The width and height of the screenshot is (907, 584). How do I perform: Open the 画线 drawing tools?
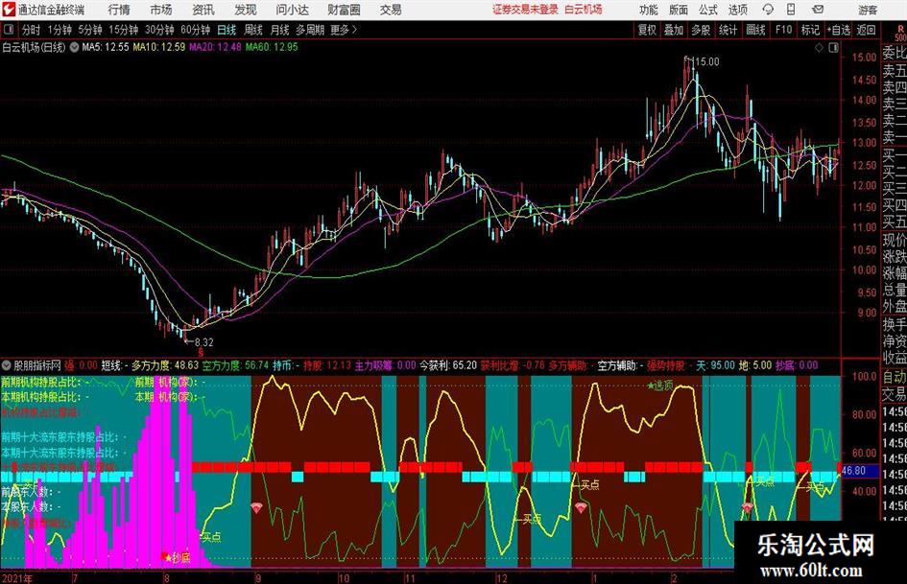(755, 30)
